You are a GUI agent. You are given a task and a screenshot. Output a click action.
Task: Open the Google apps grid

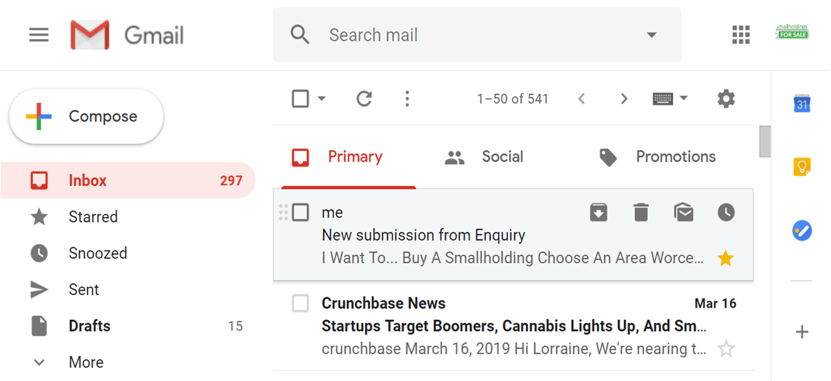741,35
